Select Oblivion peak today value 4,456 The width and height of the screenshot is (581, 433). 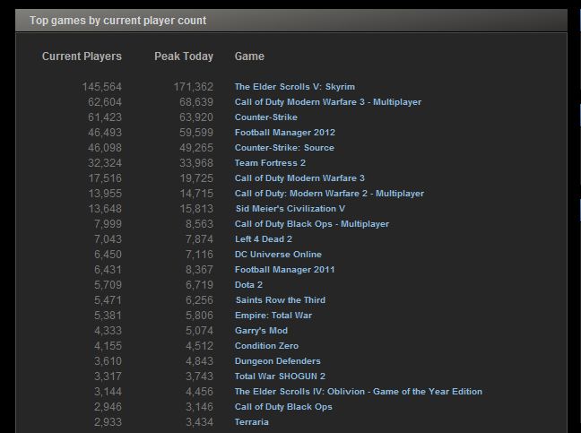coord(199,392)
